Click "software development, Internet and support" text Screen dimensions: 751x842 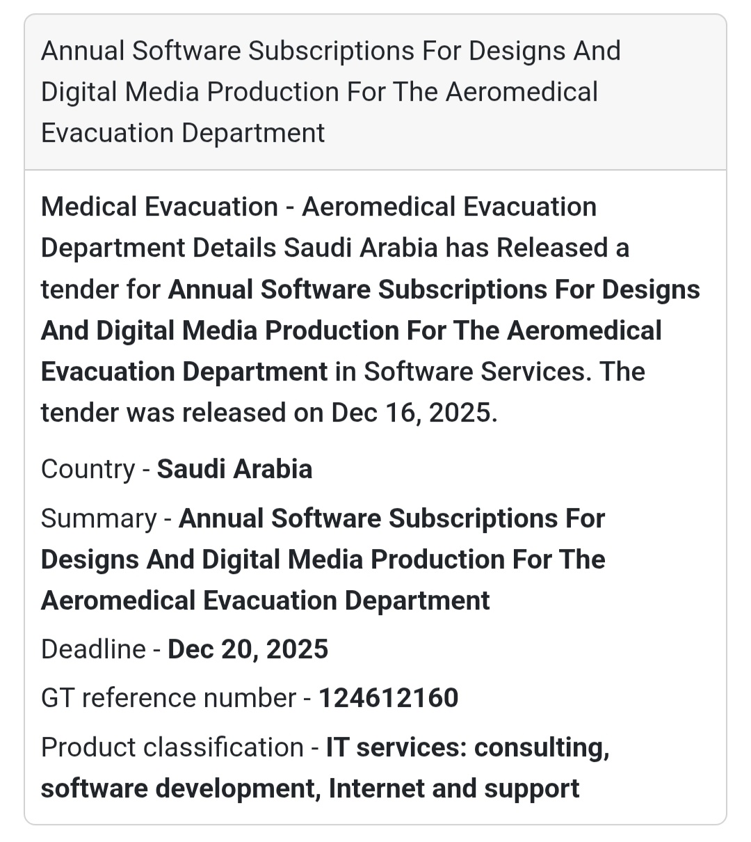click(x=310, y=788)
